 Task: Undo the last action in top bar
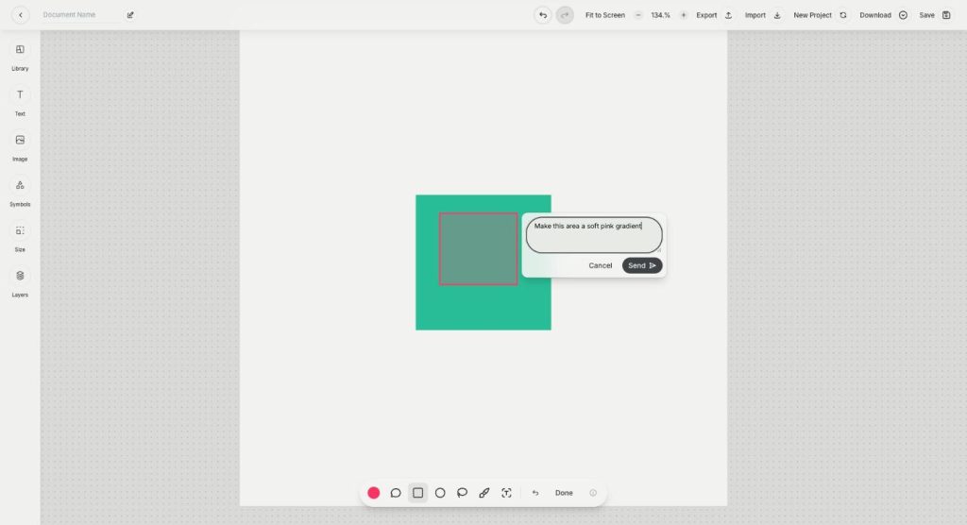[543, 15]
